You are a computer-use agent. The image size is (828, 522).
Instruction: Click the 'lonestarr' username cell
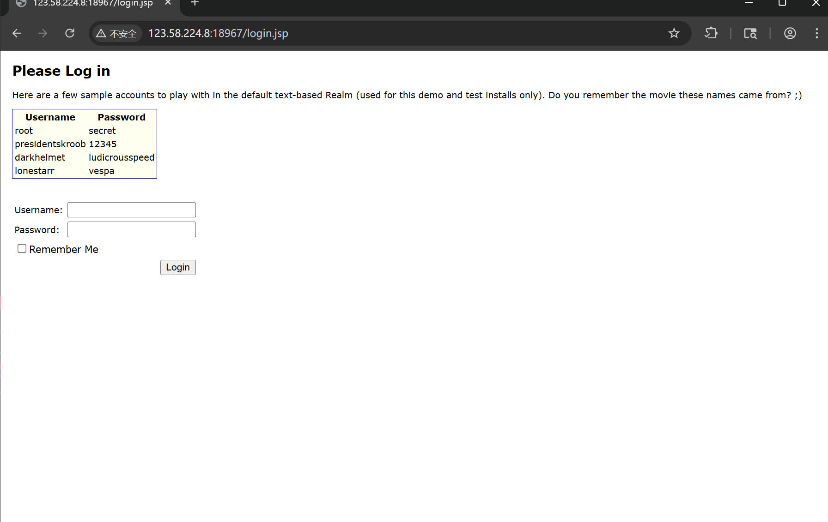[x=35, y=171]
